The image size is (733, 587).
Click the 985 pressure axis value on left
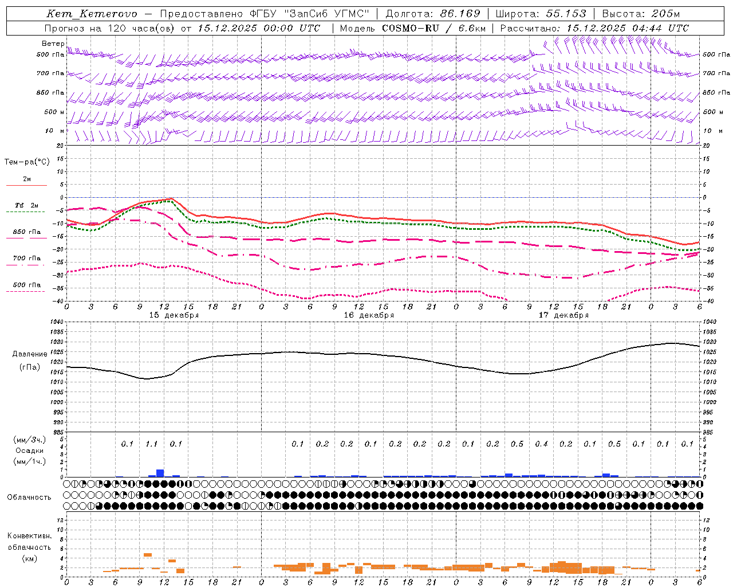point(57,432)
